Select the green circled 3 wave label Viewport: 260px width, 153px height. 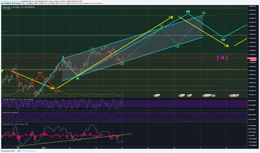(x=161, y=26)
